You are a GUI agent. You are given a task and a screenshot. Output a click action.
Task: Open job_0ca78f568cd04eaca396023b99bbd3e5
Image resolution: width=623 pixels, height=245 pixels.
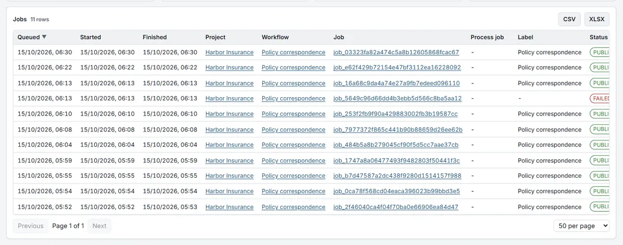(396, 191)
